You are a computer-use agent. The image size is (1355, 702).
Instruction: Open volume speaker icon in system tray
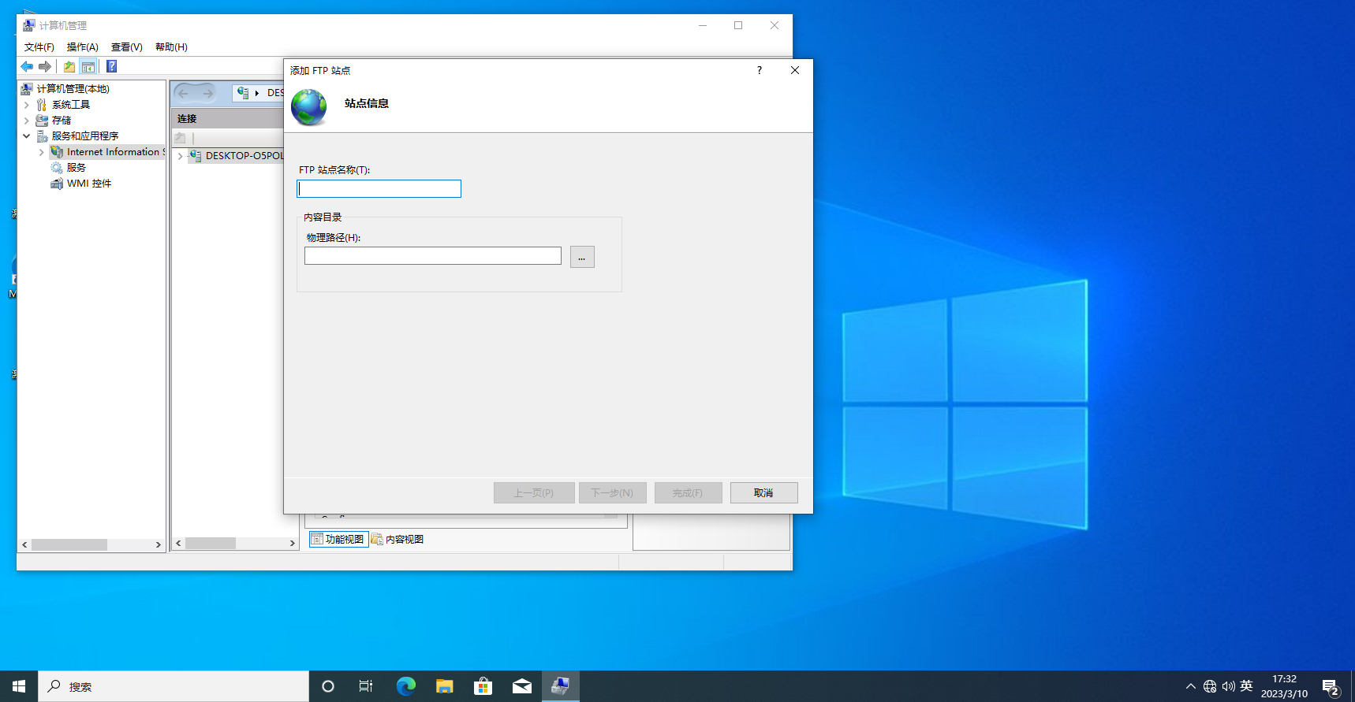[1228, 686]
